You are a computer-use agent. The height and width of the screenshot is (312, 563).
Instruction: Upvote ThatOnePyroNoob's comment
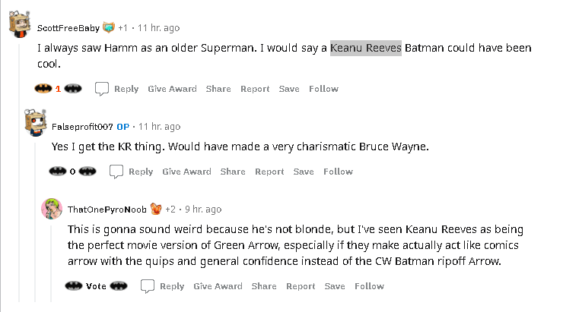tap(74, 286)
